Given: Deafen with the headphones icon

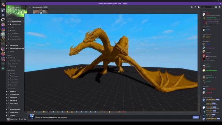Looking at the screenshot, I should tap(22, 119).
